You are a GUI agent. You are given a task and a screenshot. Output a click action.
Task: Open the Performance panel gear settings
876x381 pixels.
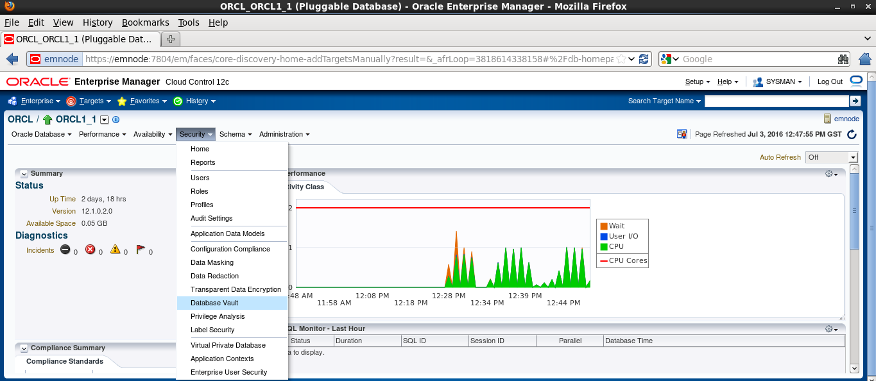[831, 174]
